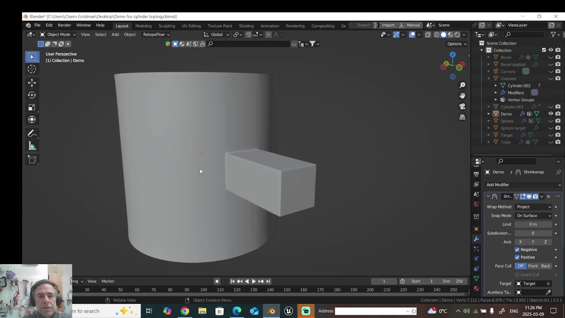
Task: Switch to the Sculpting workspace tab
Action: coord(167,26)
